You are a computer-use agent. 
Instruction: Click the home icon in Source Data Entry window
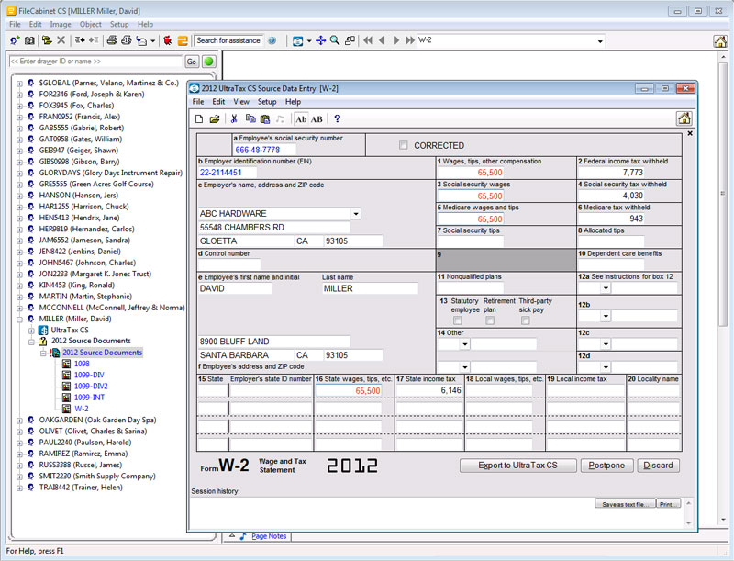coord(684,118)
